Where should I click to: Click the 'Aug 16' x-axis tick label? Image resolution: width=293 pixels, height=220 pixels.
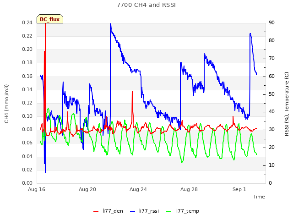[37, 189]
